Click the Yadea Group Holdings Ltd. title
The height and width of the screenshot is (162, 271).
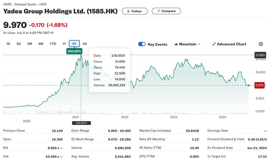tap(60, 11)
